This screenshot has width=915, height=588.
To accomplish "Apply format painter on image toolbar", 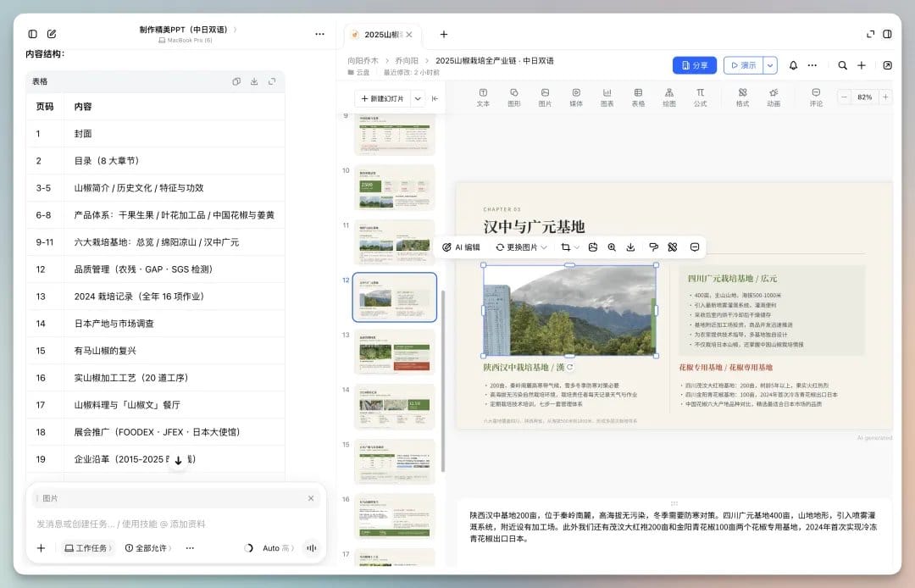I will click(x=653, y=247).
